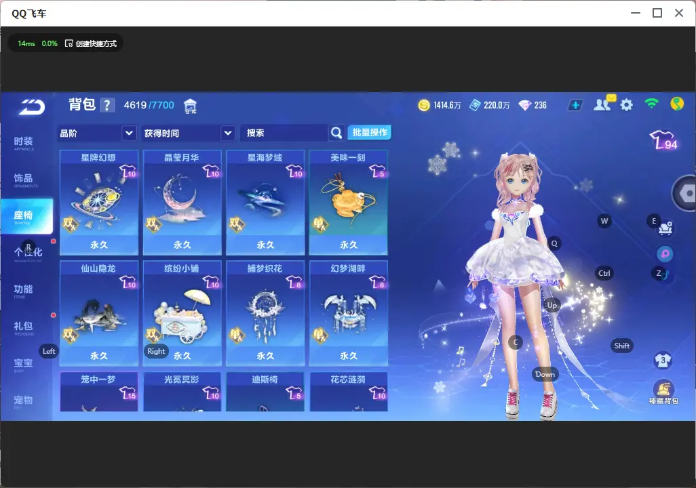Click the green Wi-Fi signal icon
The height and width of the screenshot is (488, 696).
(x=652, y=104)
